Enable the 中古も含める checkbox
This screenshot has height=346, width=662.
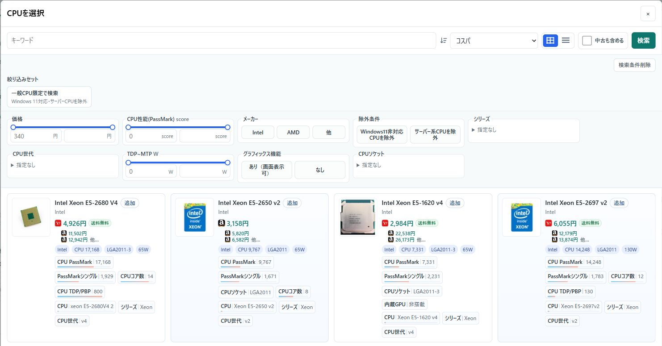tap(587, 41)
